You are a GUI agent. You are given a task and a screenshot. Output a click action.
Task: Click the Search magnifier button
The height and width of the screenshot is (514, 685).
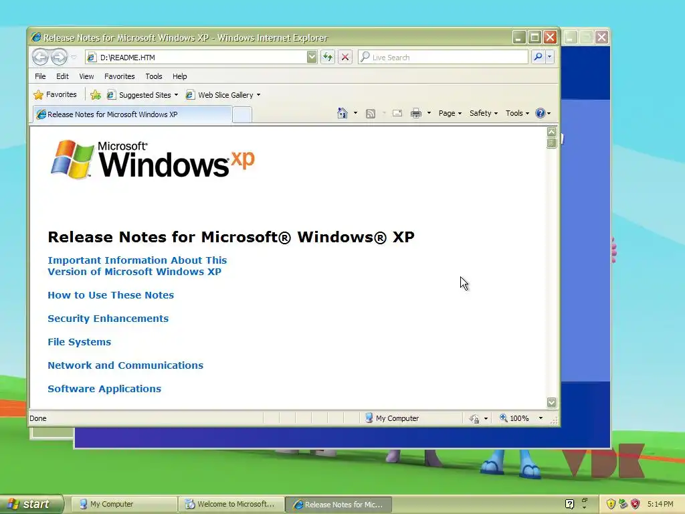pyautogui.click(x=539, y=57)
